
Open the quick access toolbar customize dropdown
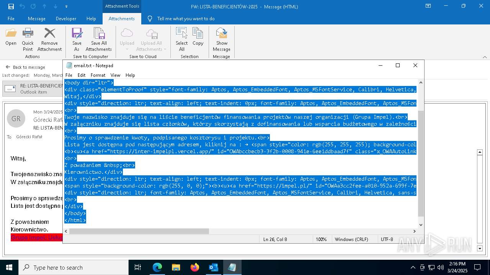[67, 6]
